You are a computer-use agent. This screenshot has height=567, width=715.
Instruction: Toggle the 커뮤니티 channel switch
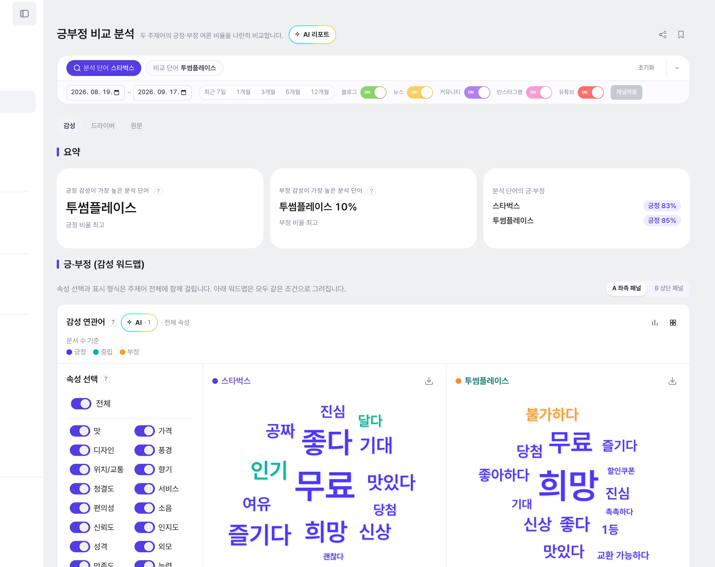[x=477, y=92]
